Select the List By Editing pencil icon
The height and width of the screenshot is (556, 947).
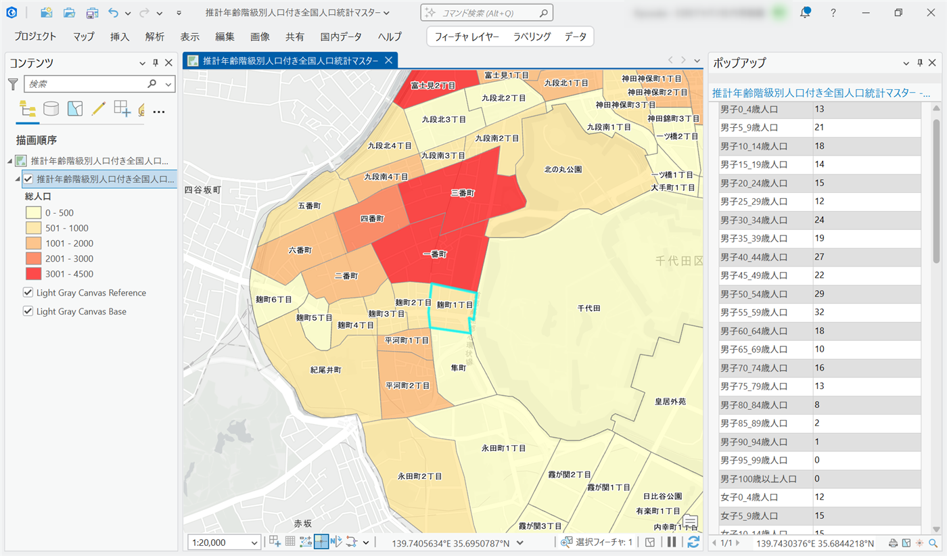[x=99, y=108]
